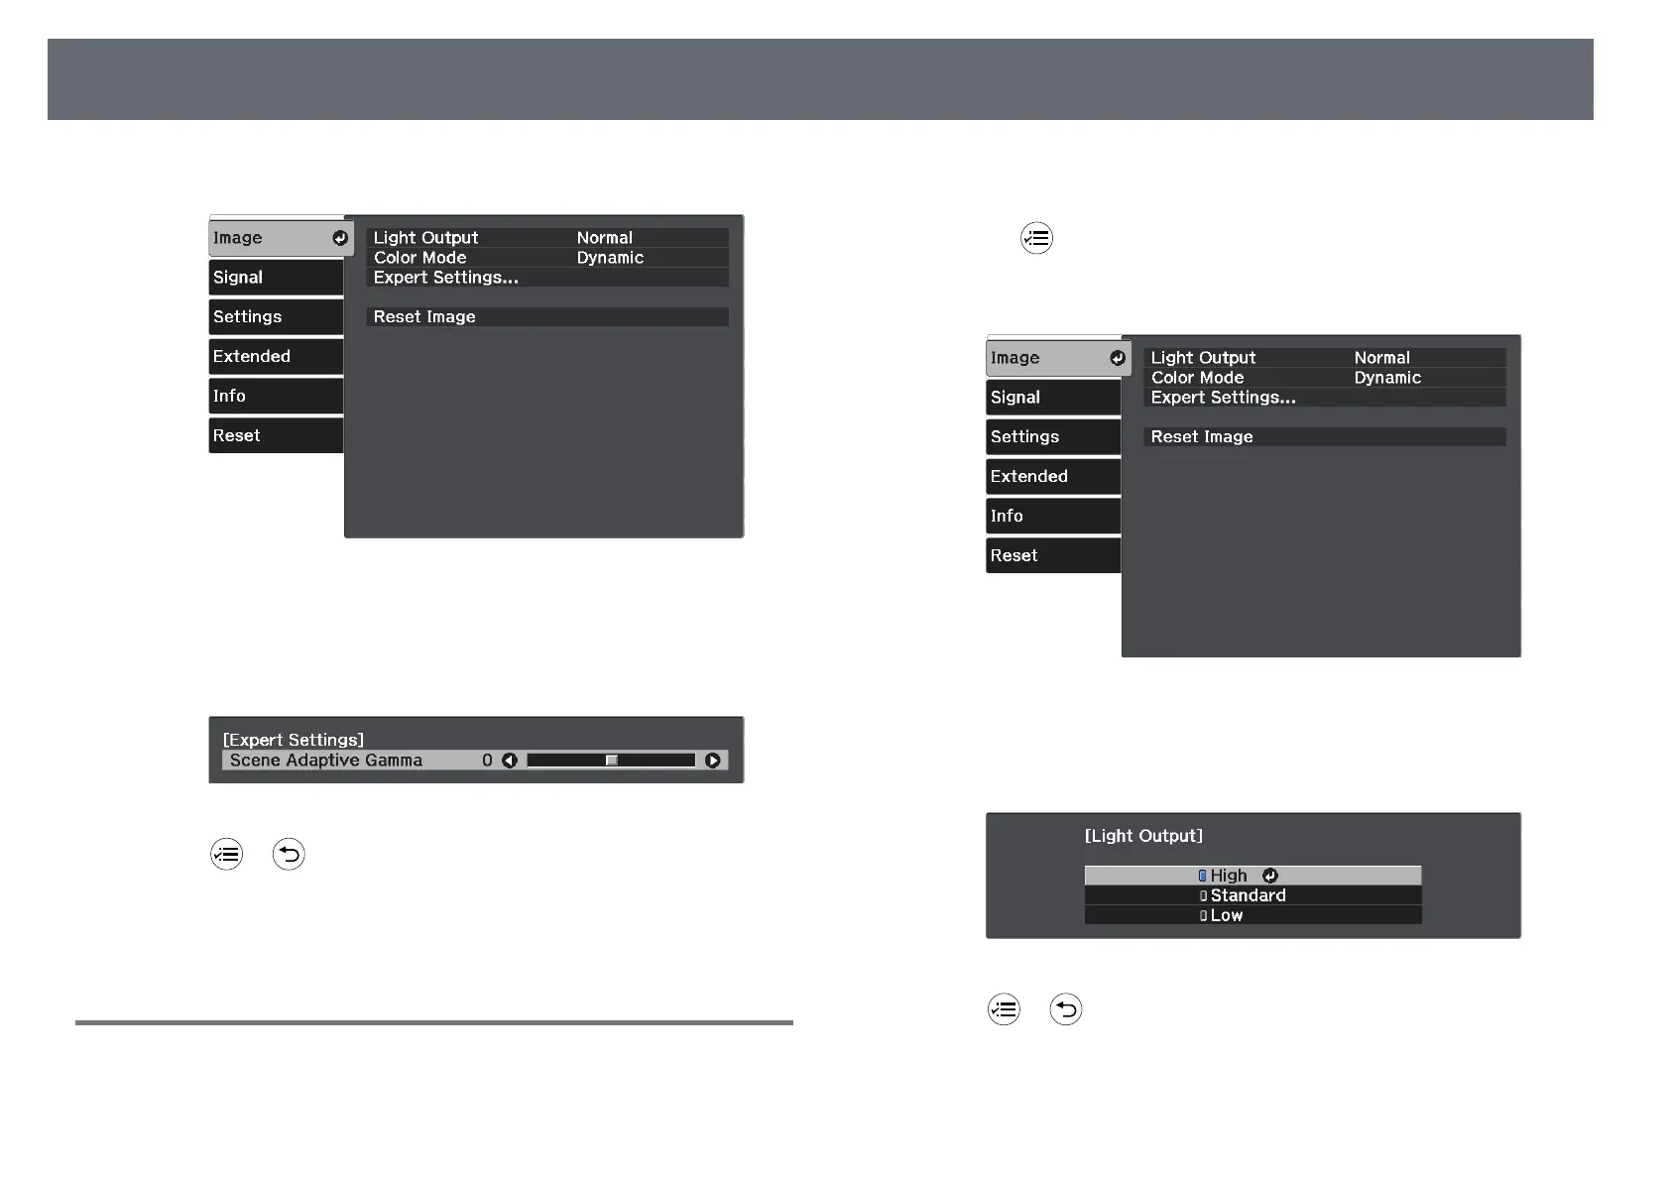Select the Standard light output option

point(1253,895)
